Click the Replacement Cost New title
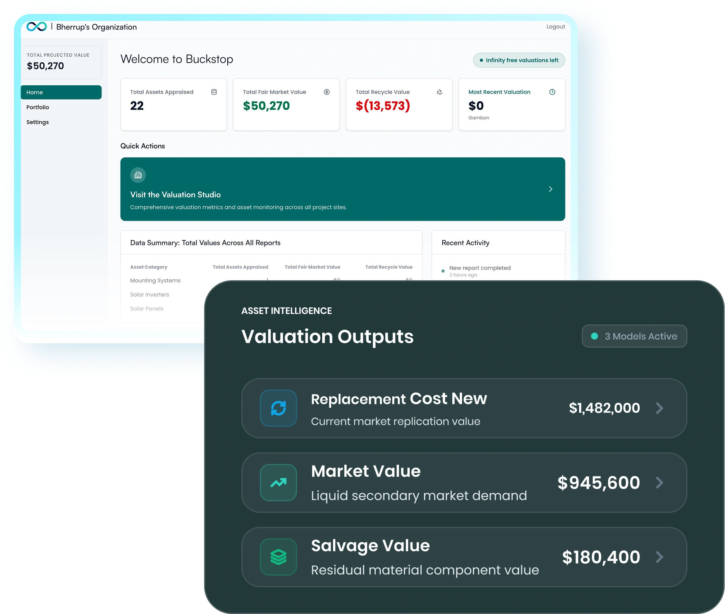 [399, 399]
